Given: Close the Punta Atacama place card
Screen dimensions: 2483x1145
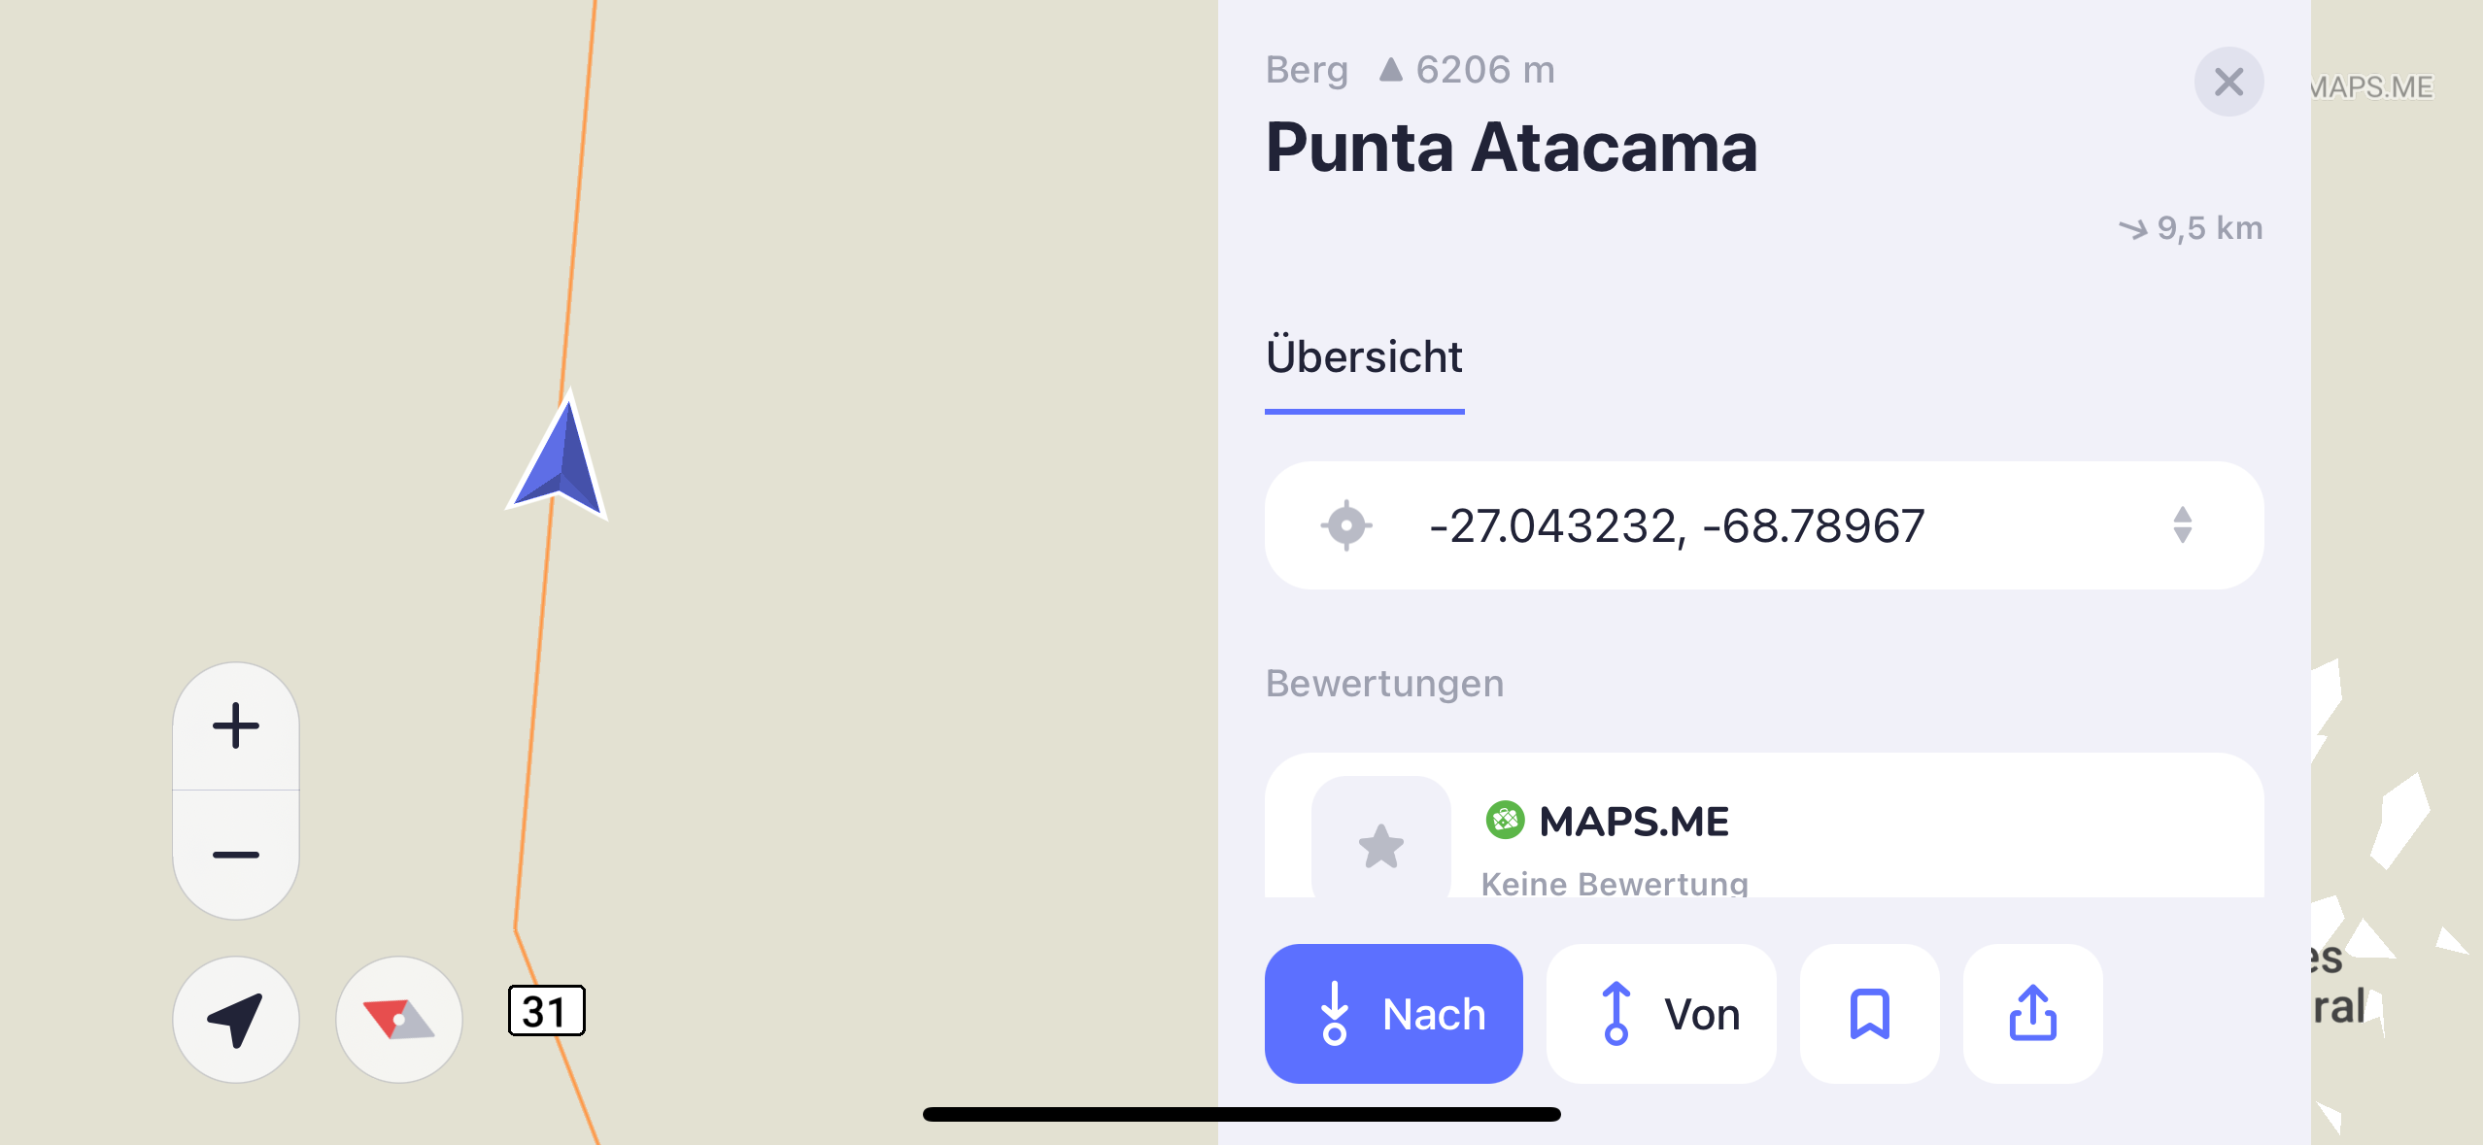Looking at the screenshot, I should coord(2228,82).
